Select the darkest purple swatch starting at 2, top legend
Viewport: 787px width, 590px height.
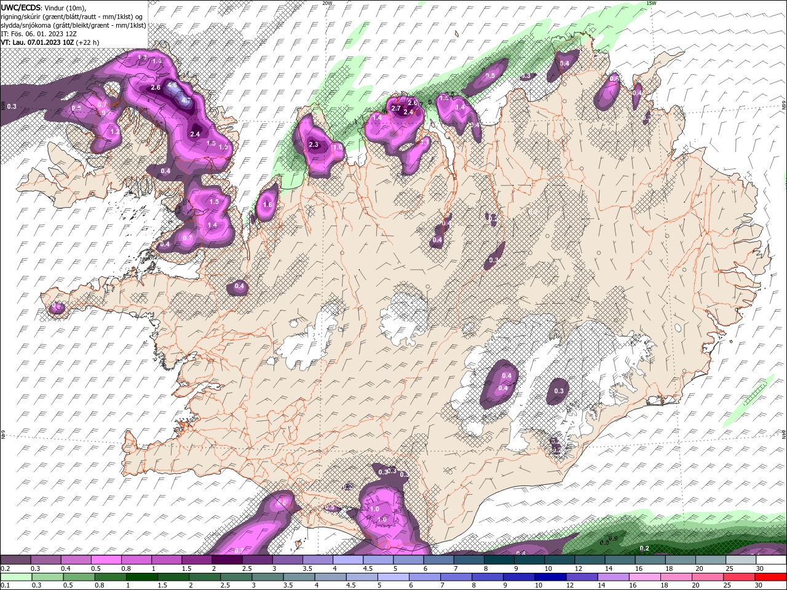click(227, 559)
